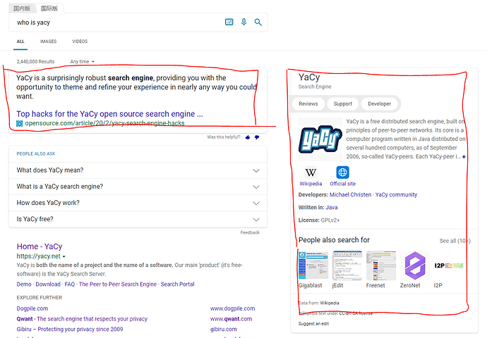Viewport: 487px width, 338px height.
Task: Click the microphone voice search icon
Action: 243,22
